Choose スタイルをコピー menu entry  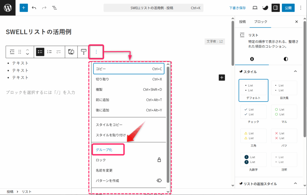[x=129, y=125]
